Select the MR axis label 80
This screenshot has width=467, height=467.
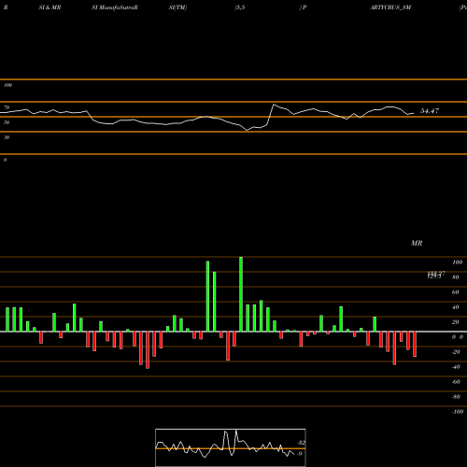click(x=456, y=277)
